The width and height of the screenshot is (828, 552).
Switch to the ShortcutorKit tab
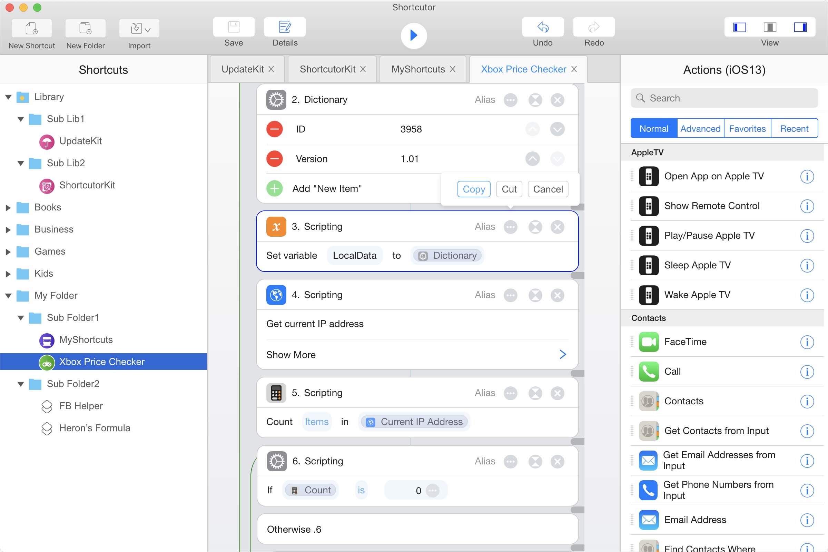(x=327, y=69)
